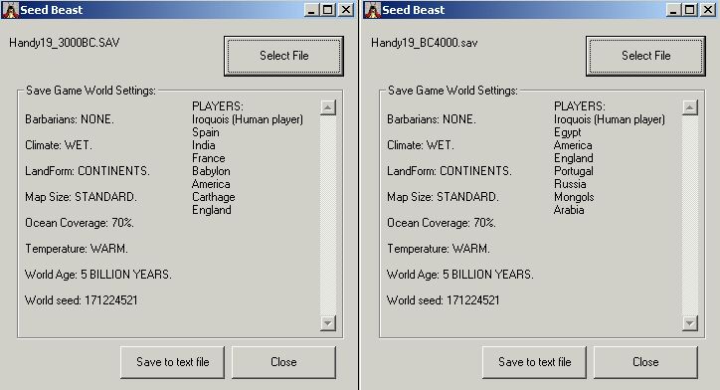The width and height of the screenshot is (720, 390).
Task: Minimize the left Seed Beast window
Action: (312, 10)
